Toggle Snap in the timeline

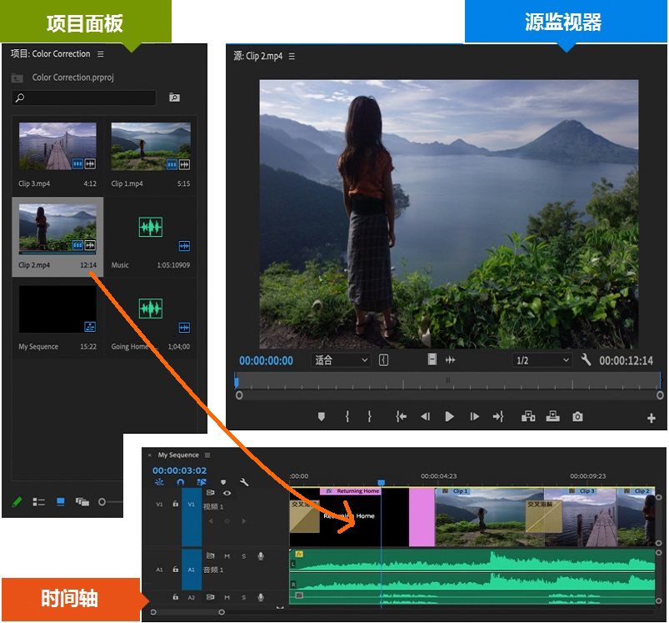coord(181,482)
